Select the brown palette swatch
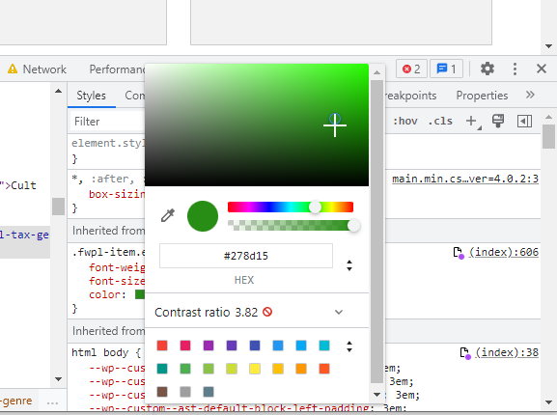Image resolution: width=557 pixels, height=415 pixels. point(162,392)
